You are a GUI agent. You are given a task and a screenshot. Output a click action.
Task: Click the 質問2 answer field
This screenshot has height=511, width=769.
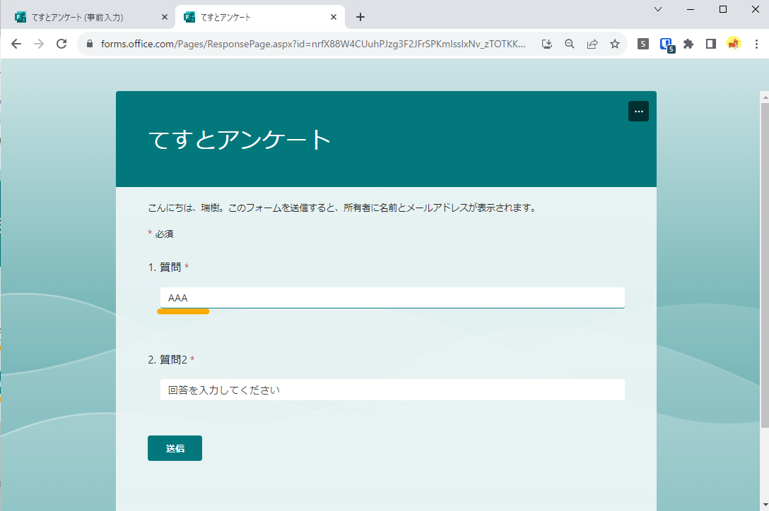click(392, 390)
